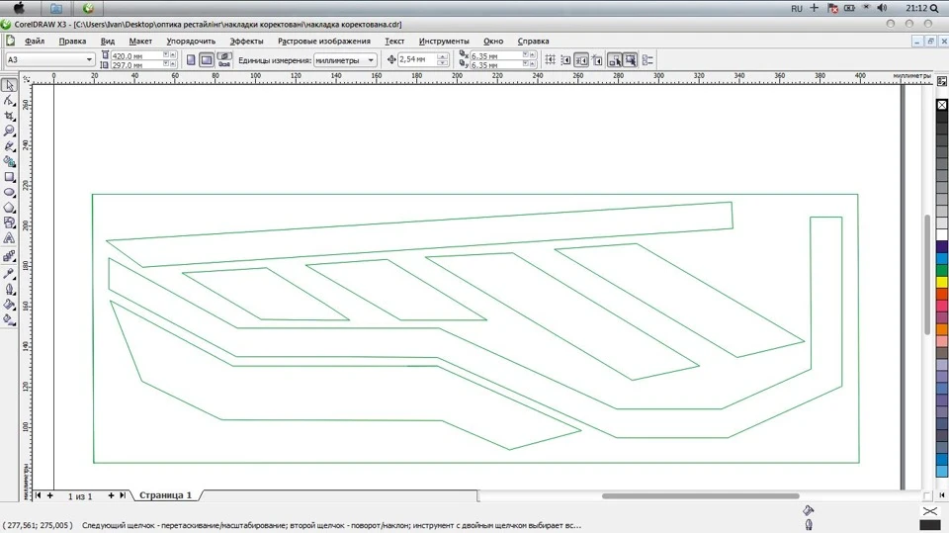This screenshot has width=949, height=533.
Task: Open the Растровые изображения menu
Action: click(324, 42)
